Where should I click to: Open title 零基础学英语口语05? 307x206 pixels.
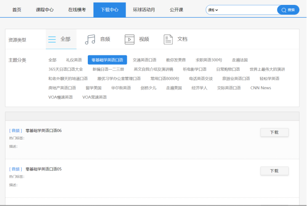[43, 169]
